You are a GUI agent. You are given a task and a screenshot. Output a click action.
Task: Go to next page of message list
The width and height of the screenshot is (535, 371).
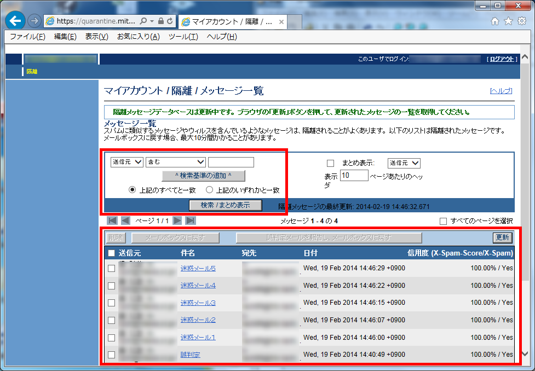pyautogui.click(x=177, y=221)
